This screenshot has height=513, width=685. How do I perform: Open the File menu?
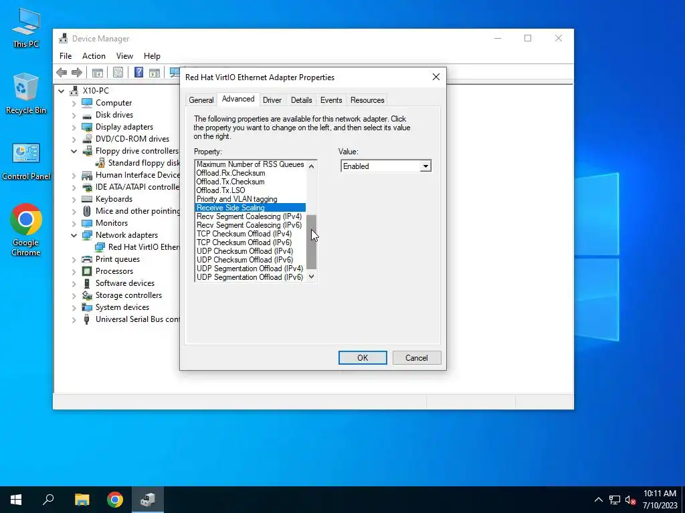click(x=66, y=56)
